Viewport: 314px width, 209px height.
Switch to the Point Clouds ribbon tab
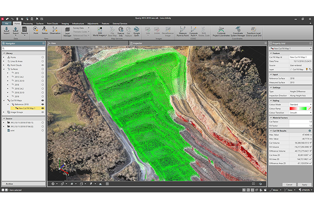coord(52,23)
